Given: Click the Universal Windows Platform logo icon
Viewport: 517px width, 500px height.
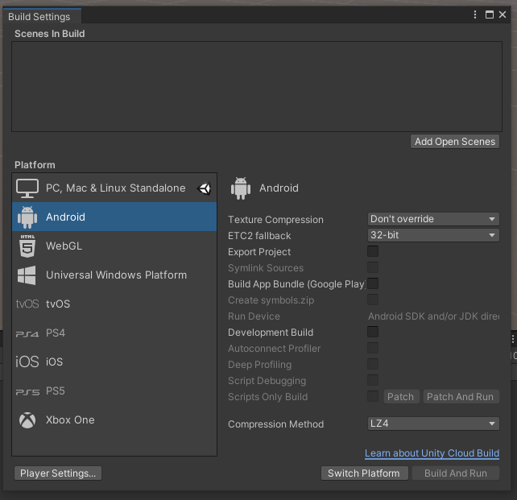Looking at the screenshot, I should coord(27,275).
